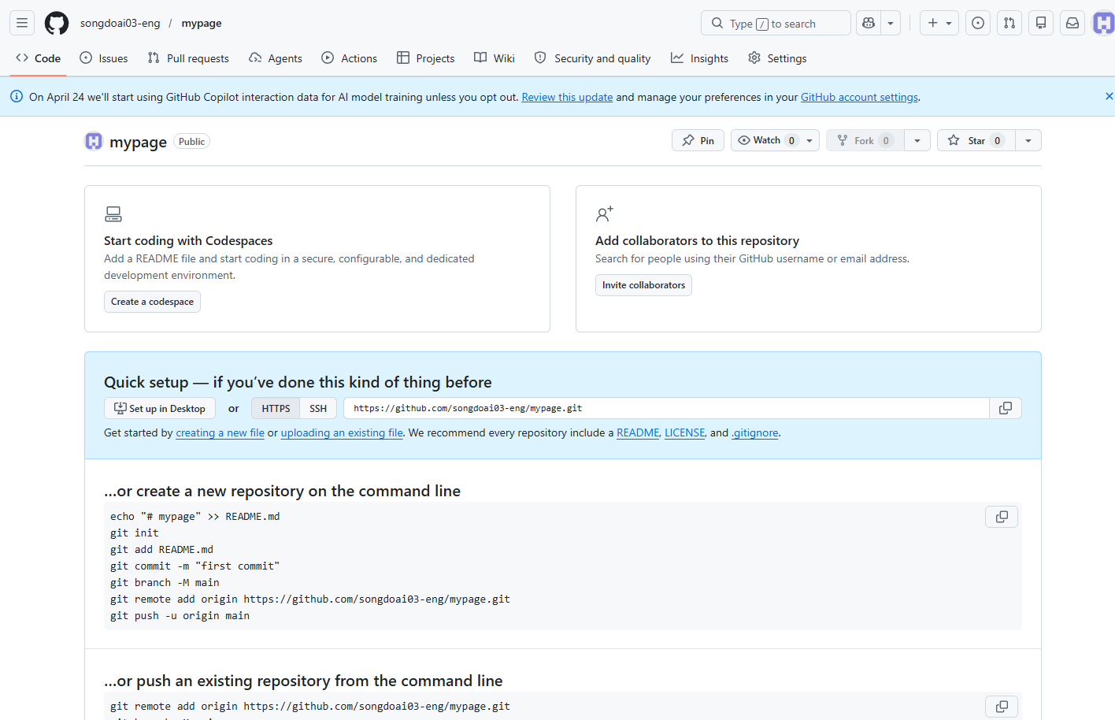Image resolution: width=1115 pixels, height=720 pixels.
Task: Dismiss the Copilot data notice banner
Action: point(1109,96)
